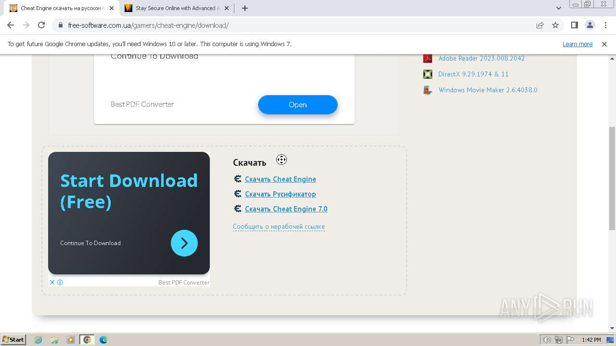Go back to the previous page
This screenshot has height=346, width=616.
[x=11, y=25]
